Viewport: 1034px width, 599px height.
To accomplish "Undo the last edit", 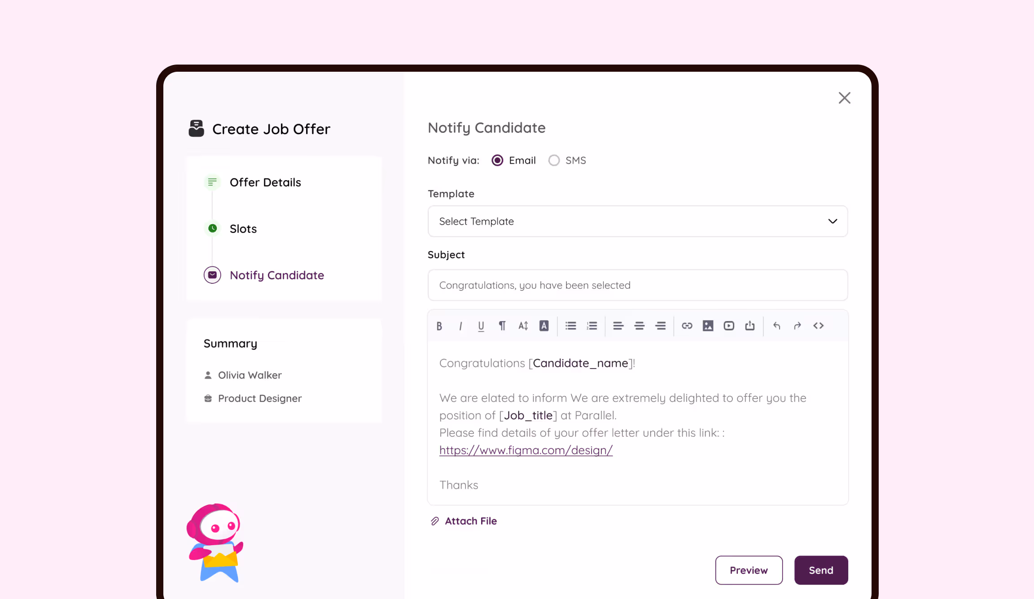I will (x=777, y=326).
